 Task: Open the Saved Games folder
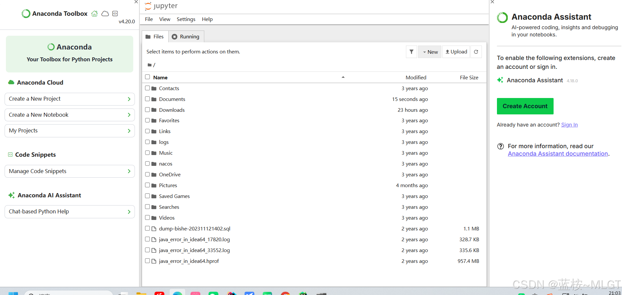click(x=174, y=196)
